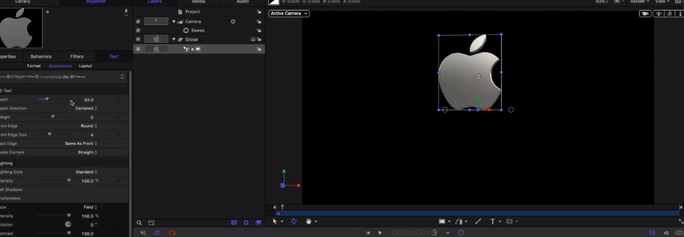684x237 pixels.
Task: Open the Active Camera dropdown
Action: (x=289, y=13)
